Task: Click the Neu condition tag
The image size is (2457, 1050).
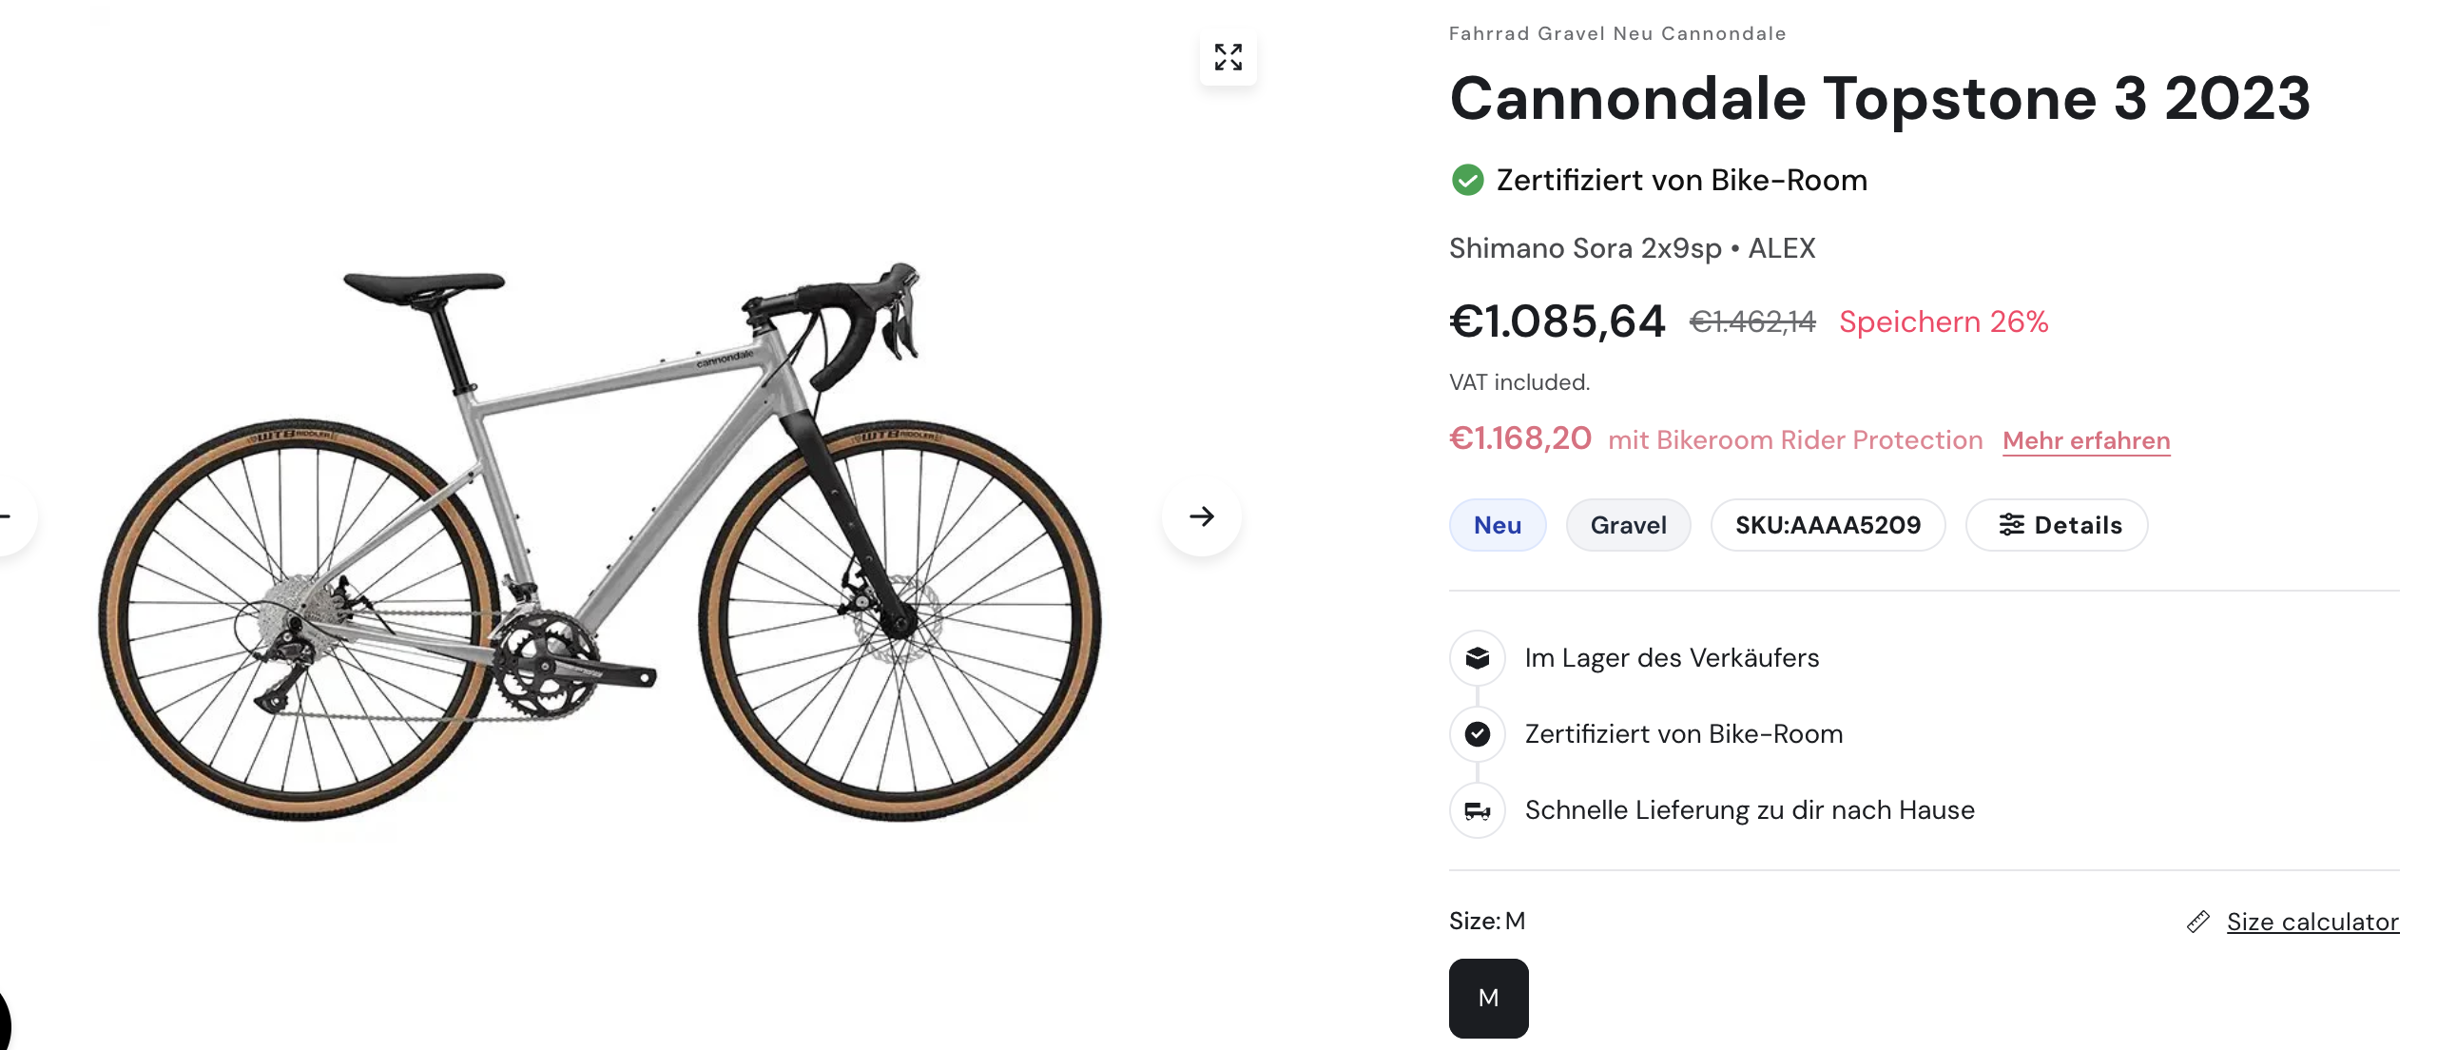Action: [1498, 524]
